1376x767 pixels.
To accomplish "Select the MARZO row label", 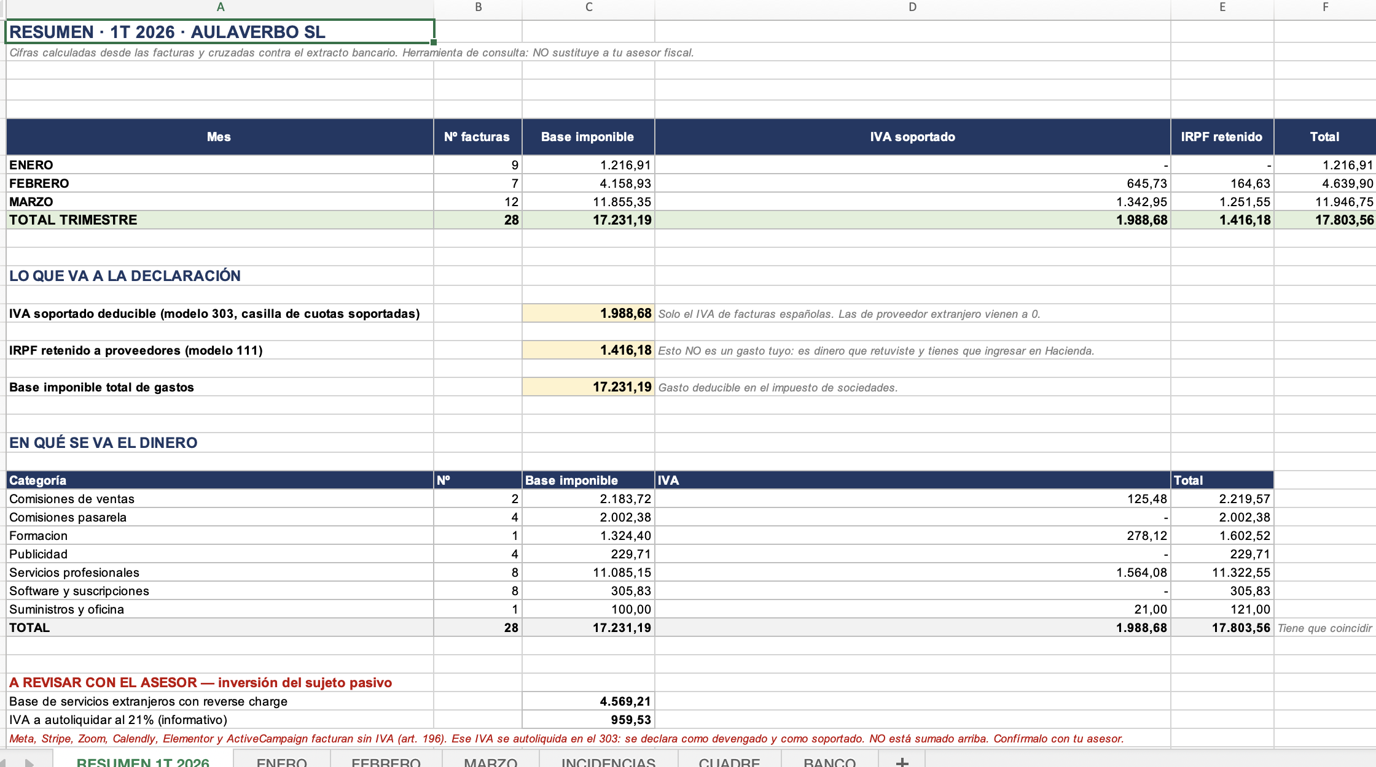I will (220, 202).
